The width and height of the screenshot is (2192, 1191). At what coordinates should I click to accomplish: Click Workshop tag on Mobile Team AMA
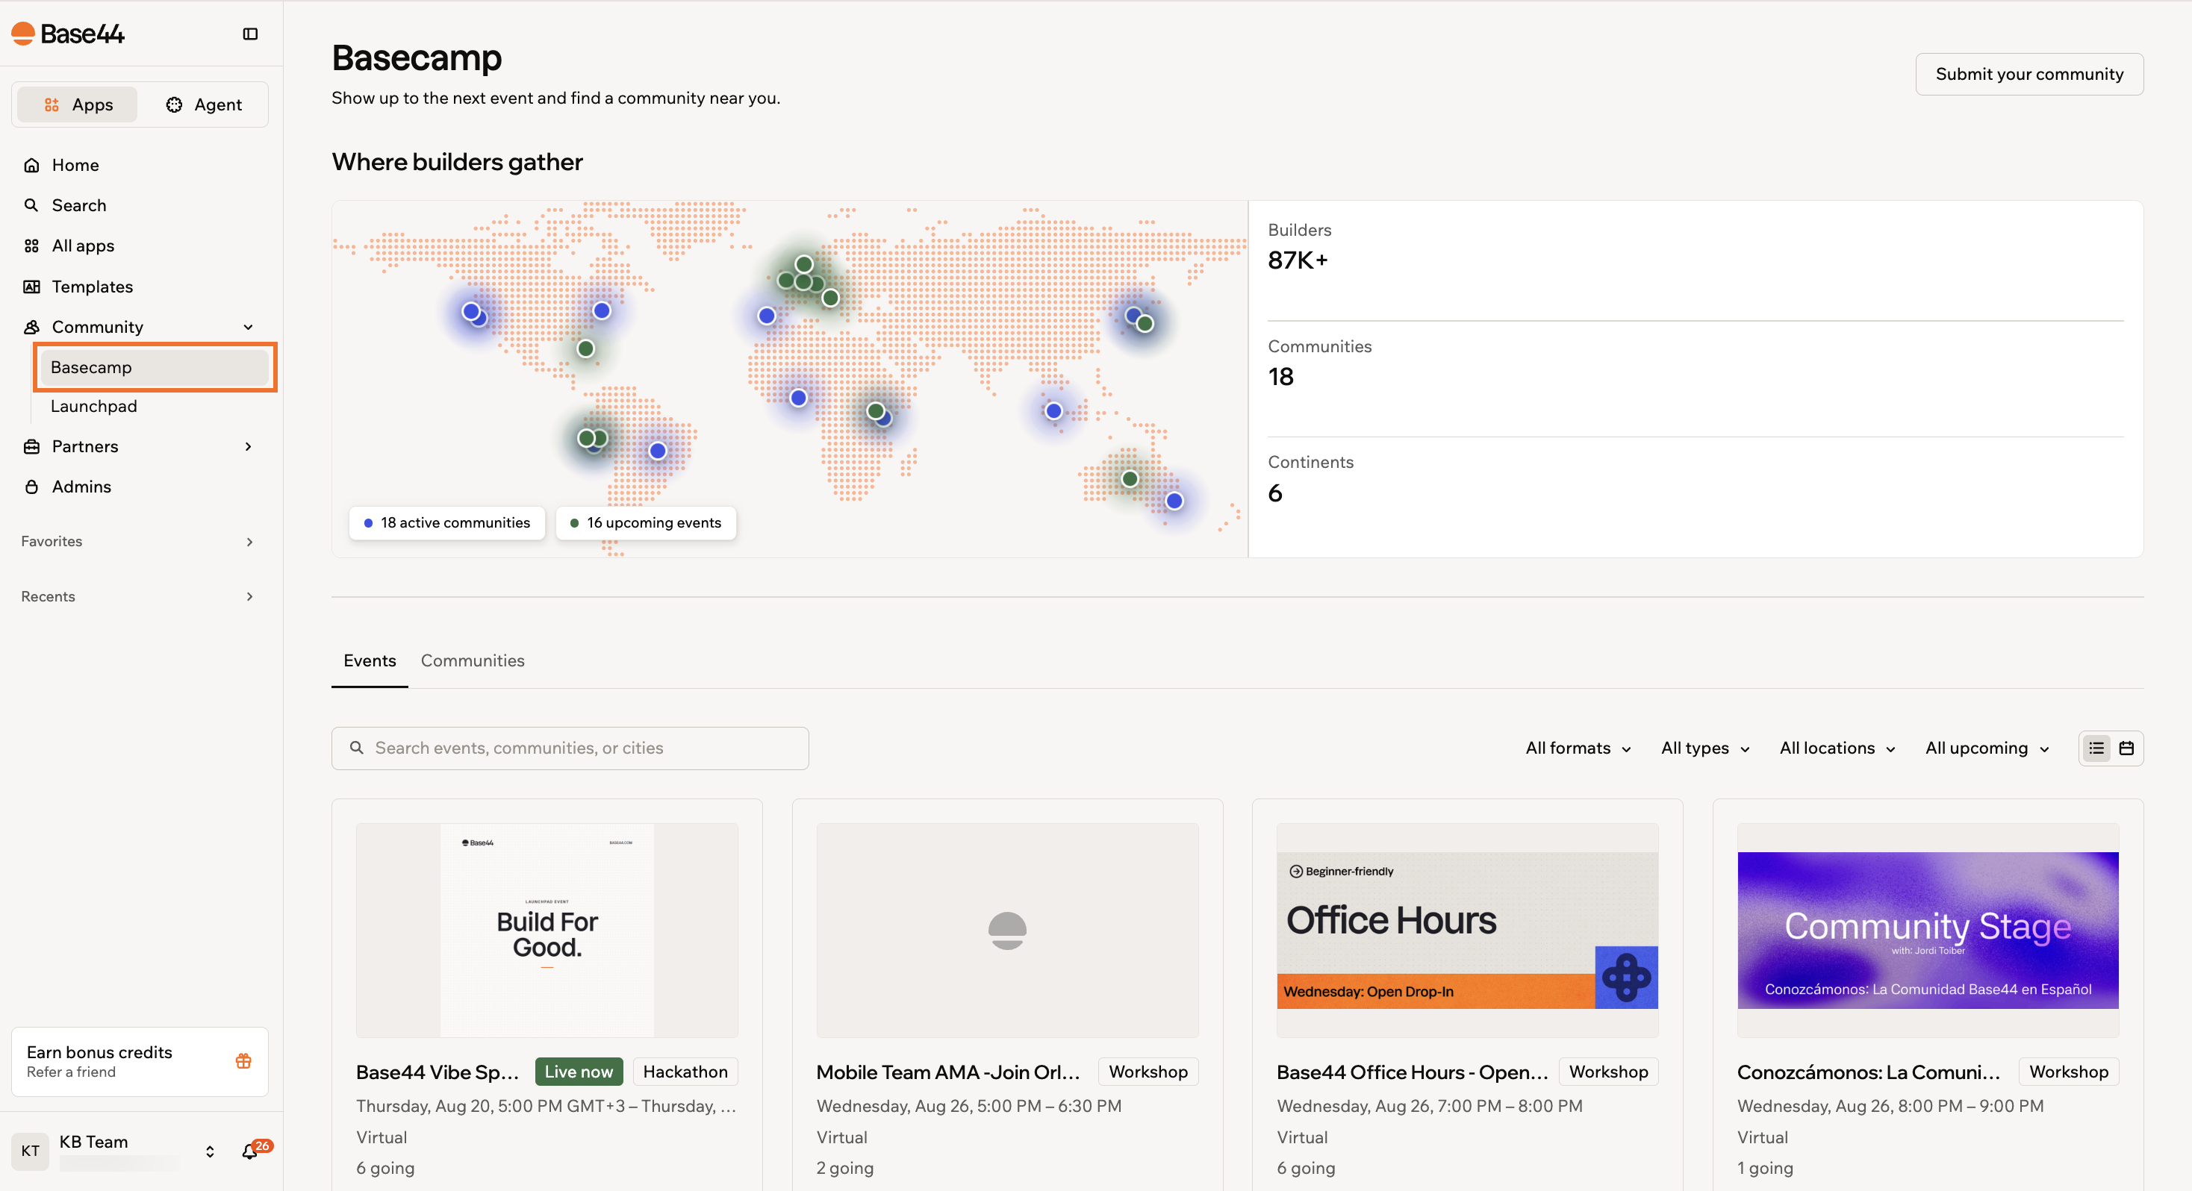1148,1072
